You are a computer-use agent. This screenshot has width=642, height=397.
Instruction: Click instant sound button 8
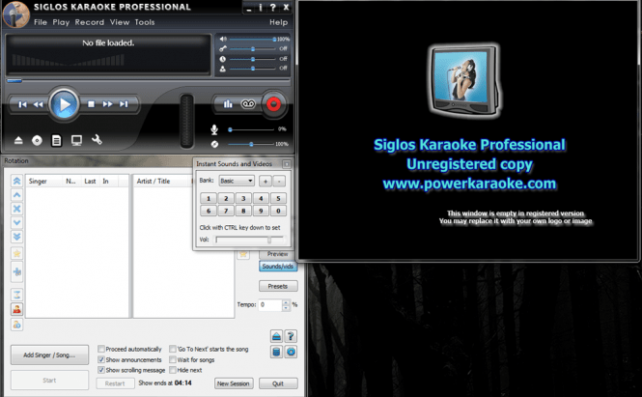click(243, 211)
